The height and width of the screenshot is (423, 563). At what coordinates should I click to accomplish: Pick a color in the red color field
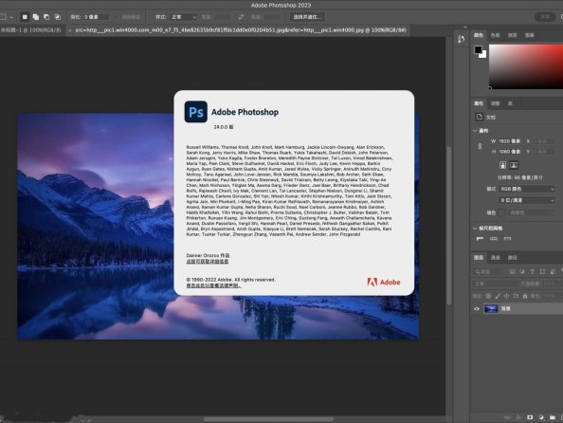coord(526,66)
